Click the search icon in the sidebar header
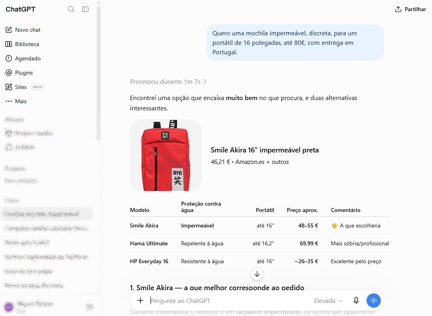The width and height of the screenshot is (432, 316). pyautogui.click(x=71, y=9)
